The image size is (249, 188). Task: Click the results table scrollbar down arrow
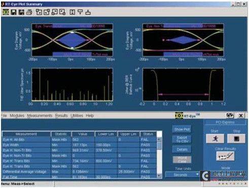[159, 176]
